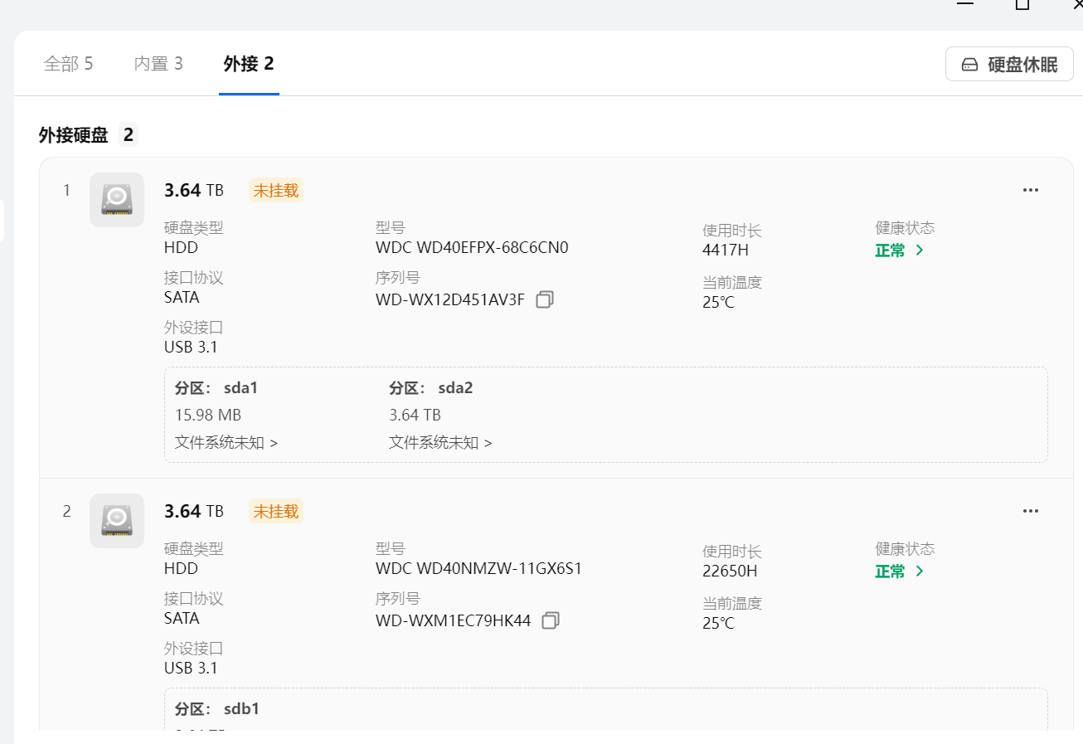Viewport: 1083px width, 744px height.
Task: Copy serial number WD-WX12D451AV3F
Action: pos(545,299)
